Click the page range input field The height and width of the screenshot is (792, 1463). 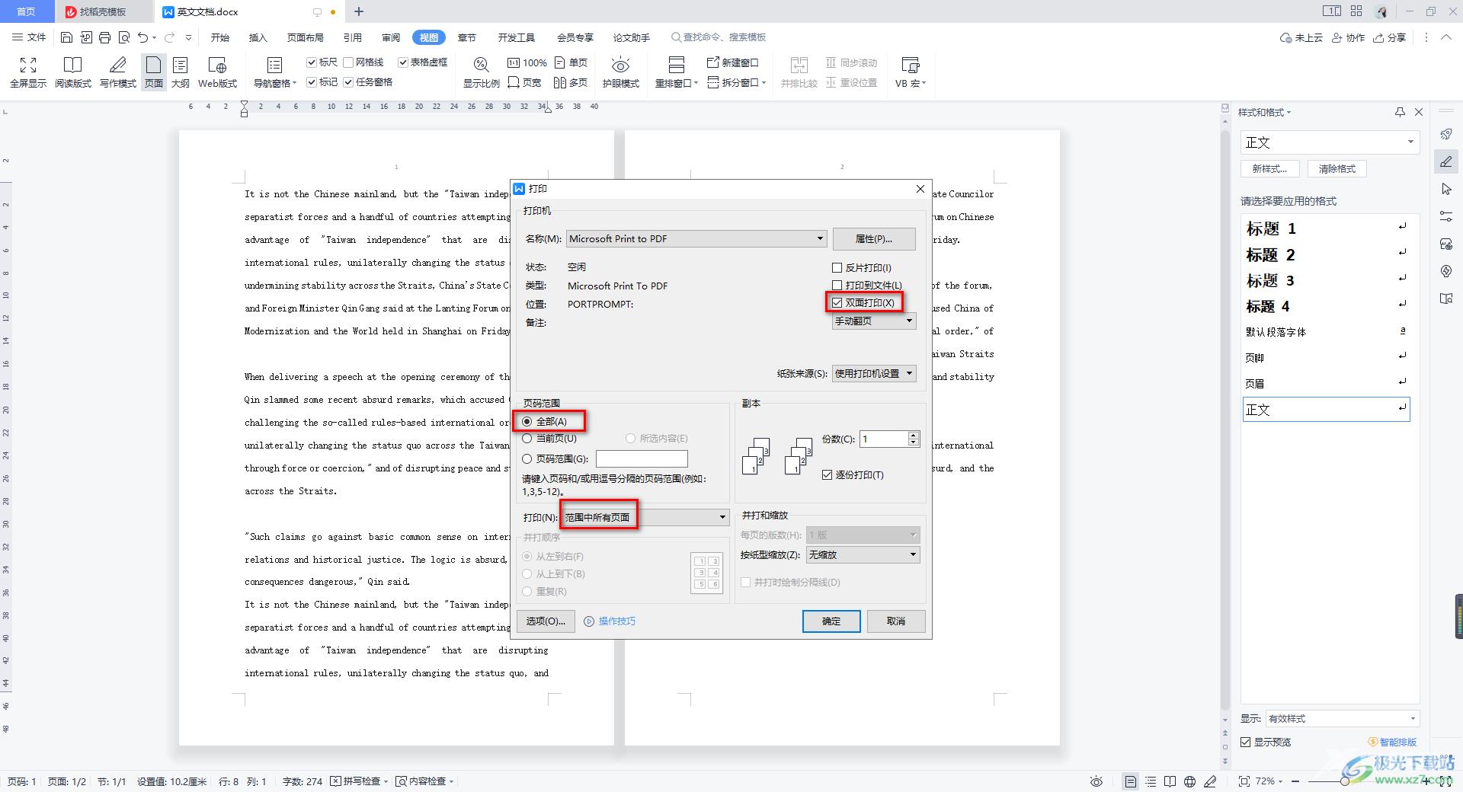click(642, 459)
